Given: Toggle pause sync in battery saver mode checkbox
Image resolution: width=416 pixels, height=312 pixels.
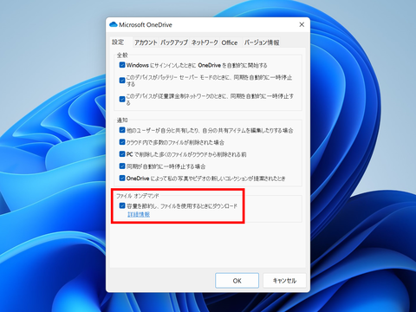Looking at the screenshot, I should click(122, 81).
